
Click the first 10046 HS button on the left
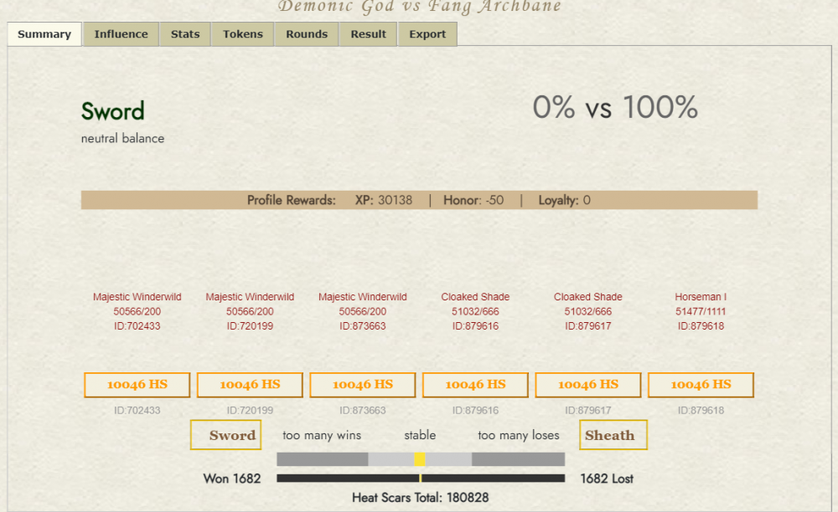coord(137,385)
